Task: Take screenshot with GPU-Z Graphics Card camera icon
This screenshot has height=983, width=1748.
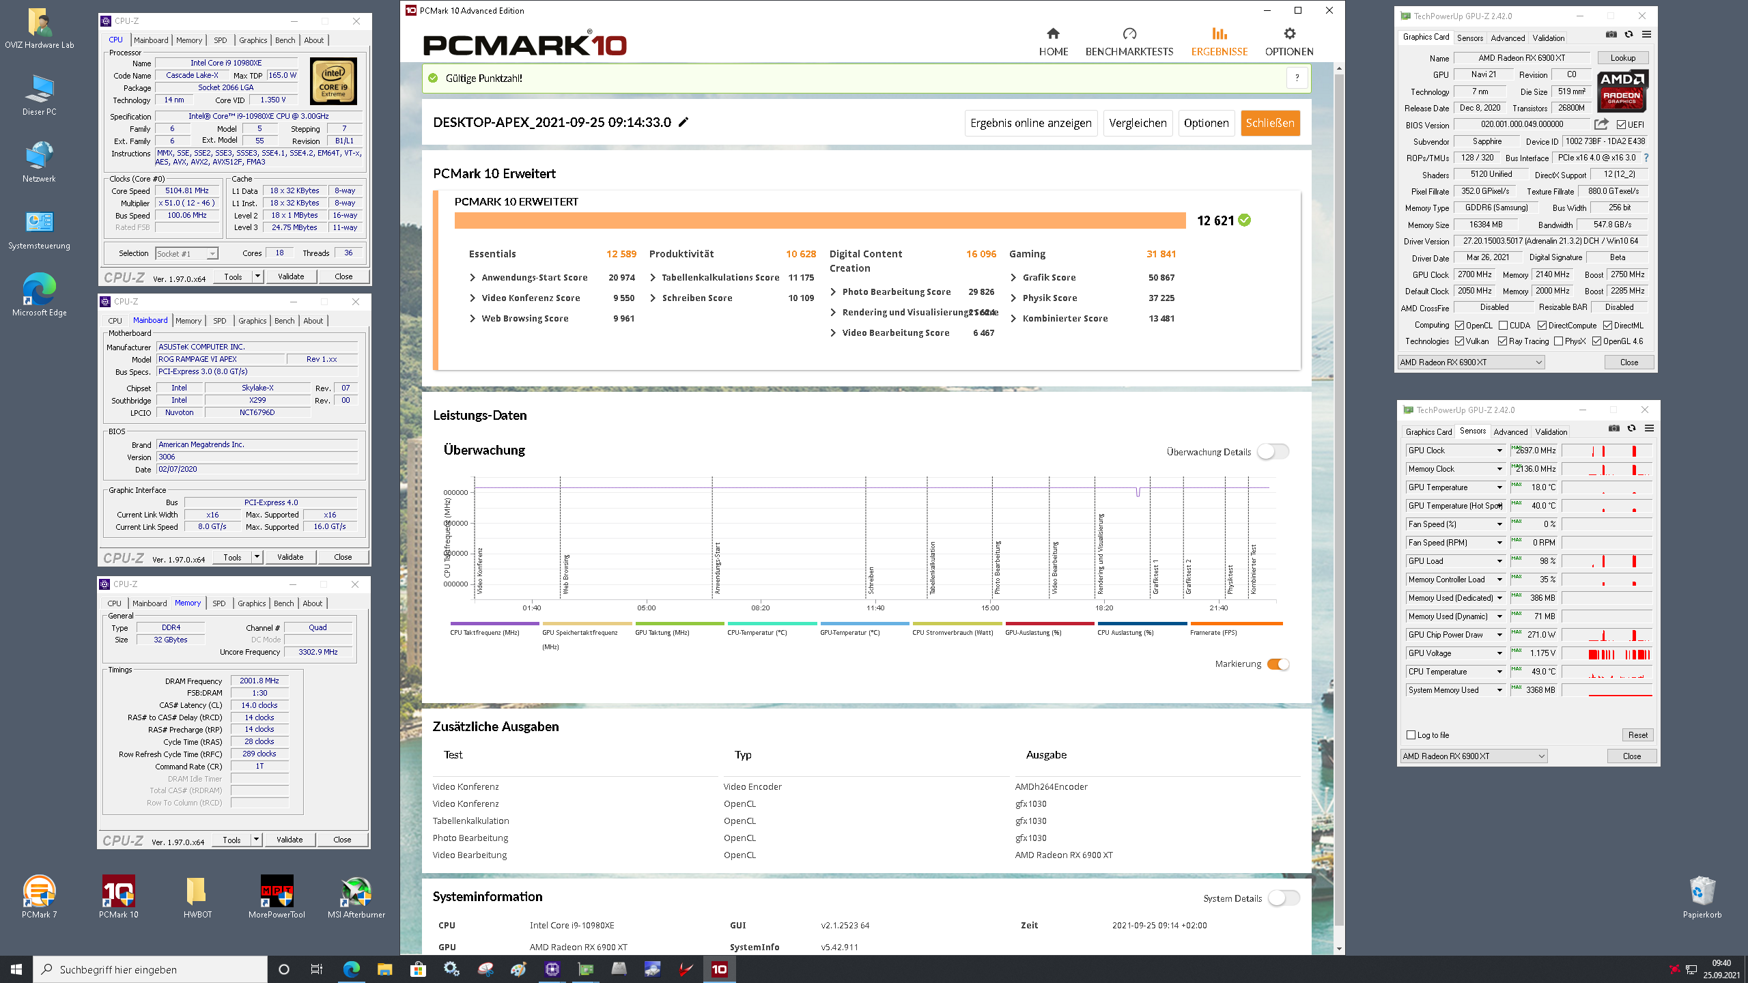Action: [x=1611, y=34]
